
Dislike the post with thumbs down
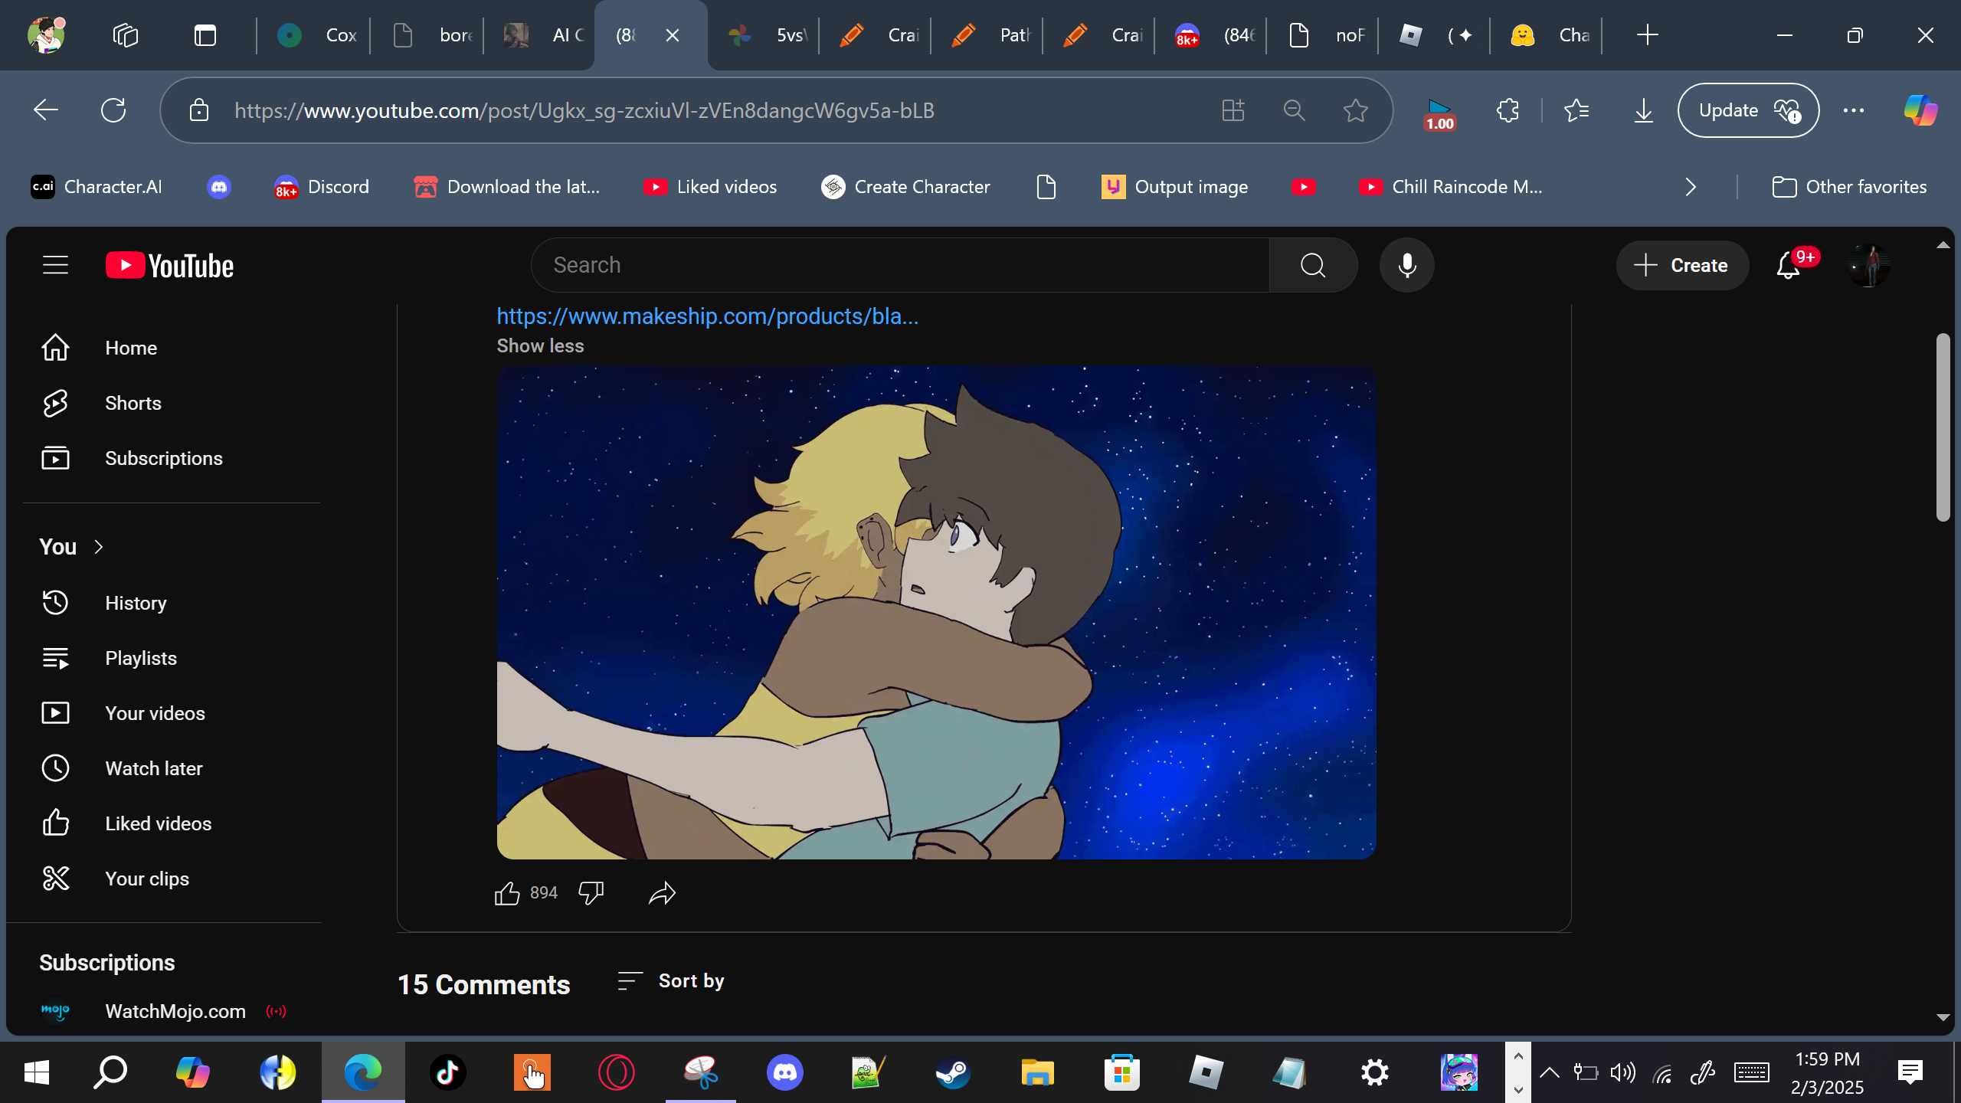click(x=591, y=893)
